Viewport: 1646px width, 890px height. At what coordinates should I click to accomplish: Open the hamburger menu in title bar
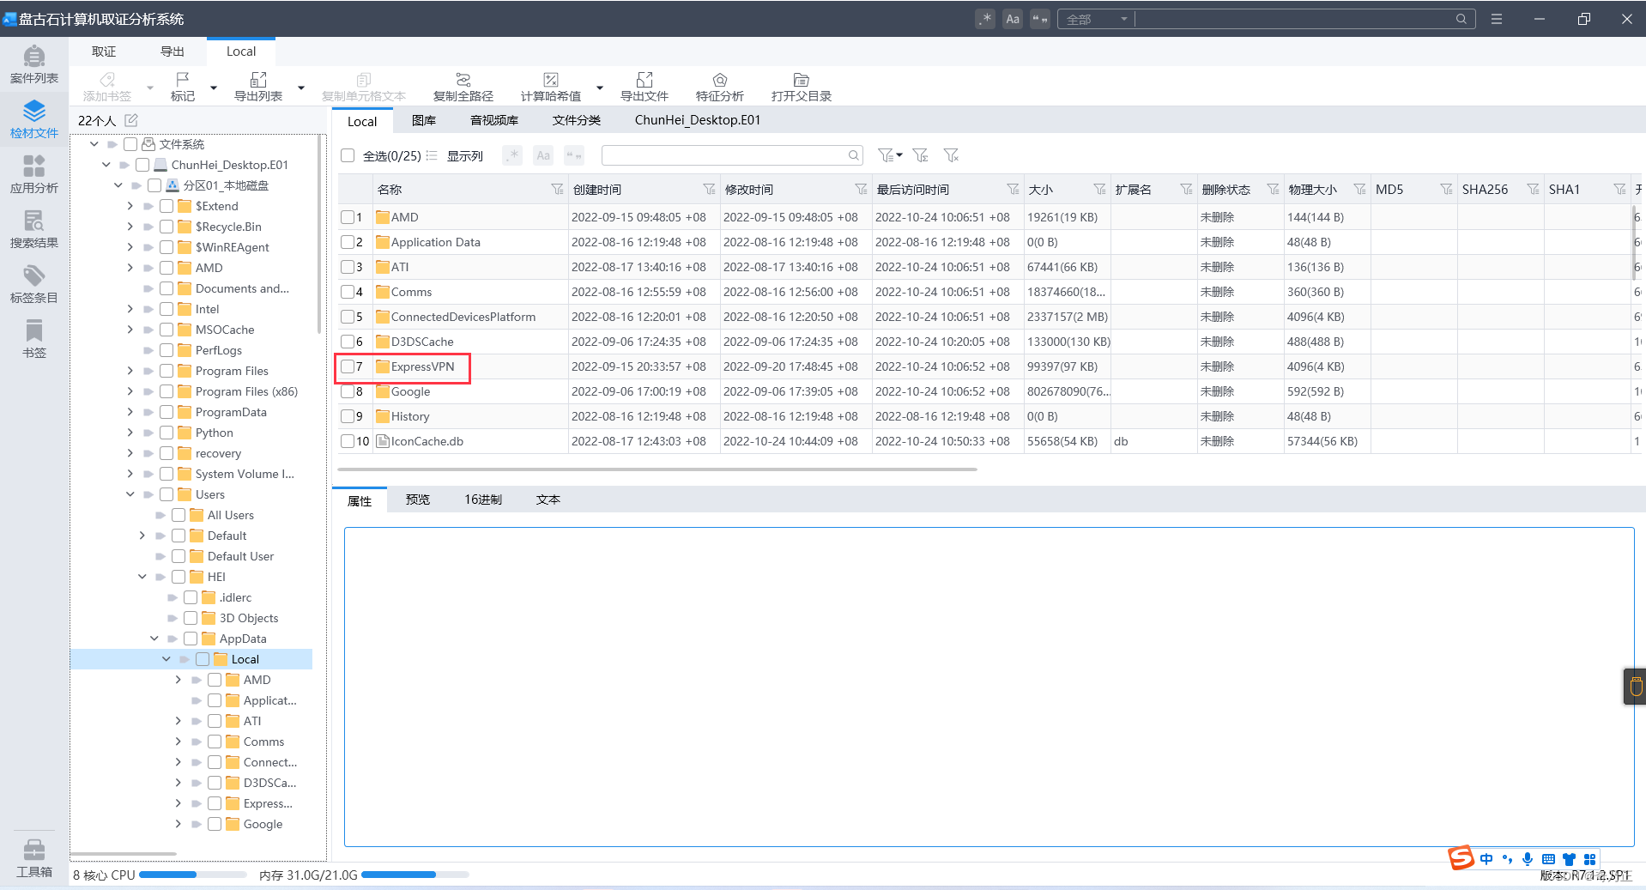[x=1497, y=19]
